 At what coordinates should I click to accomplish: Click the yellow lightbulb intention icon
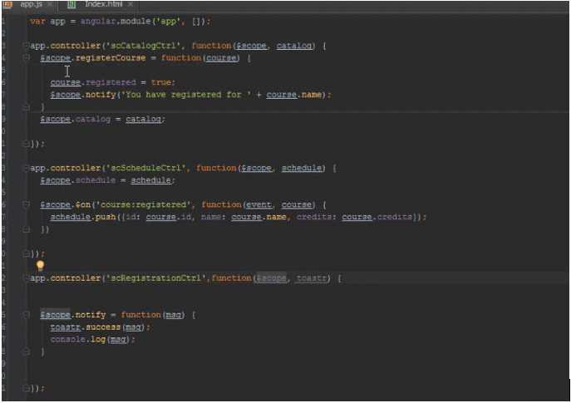tap(40, 266)
